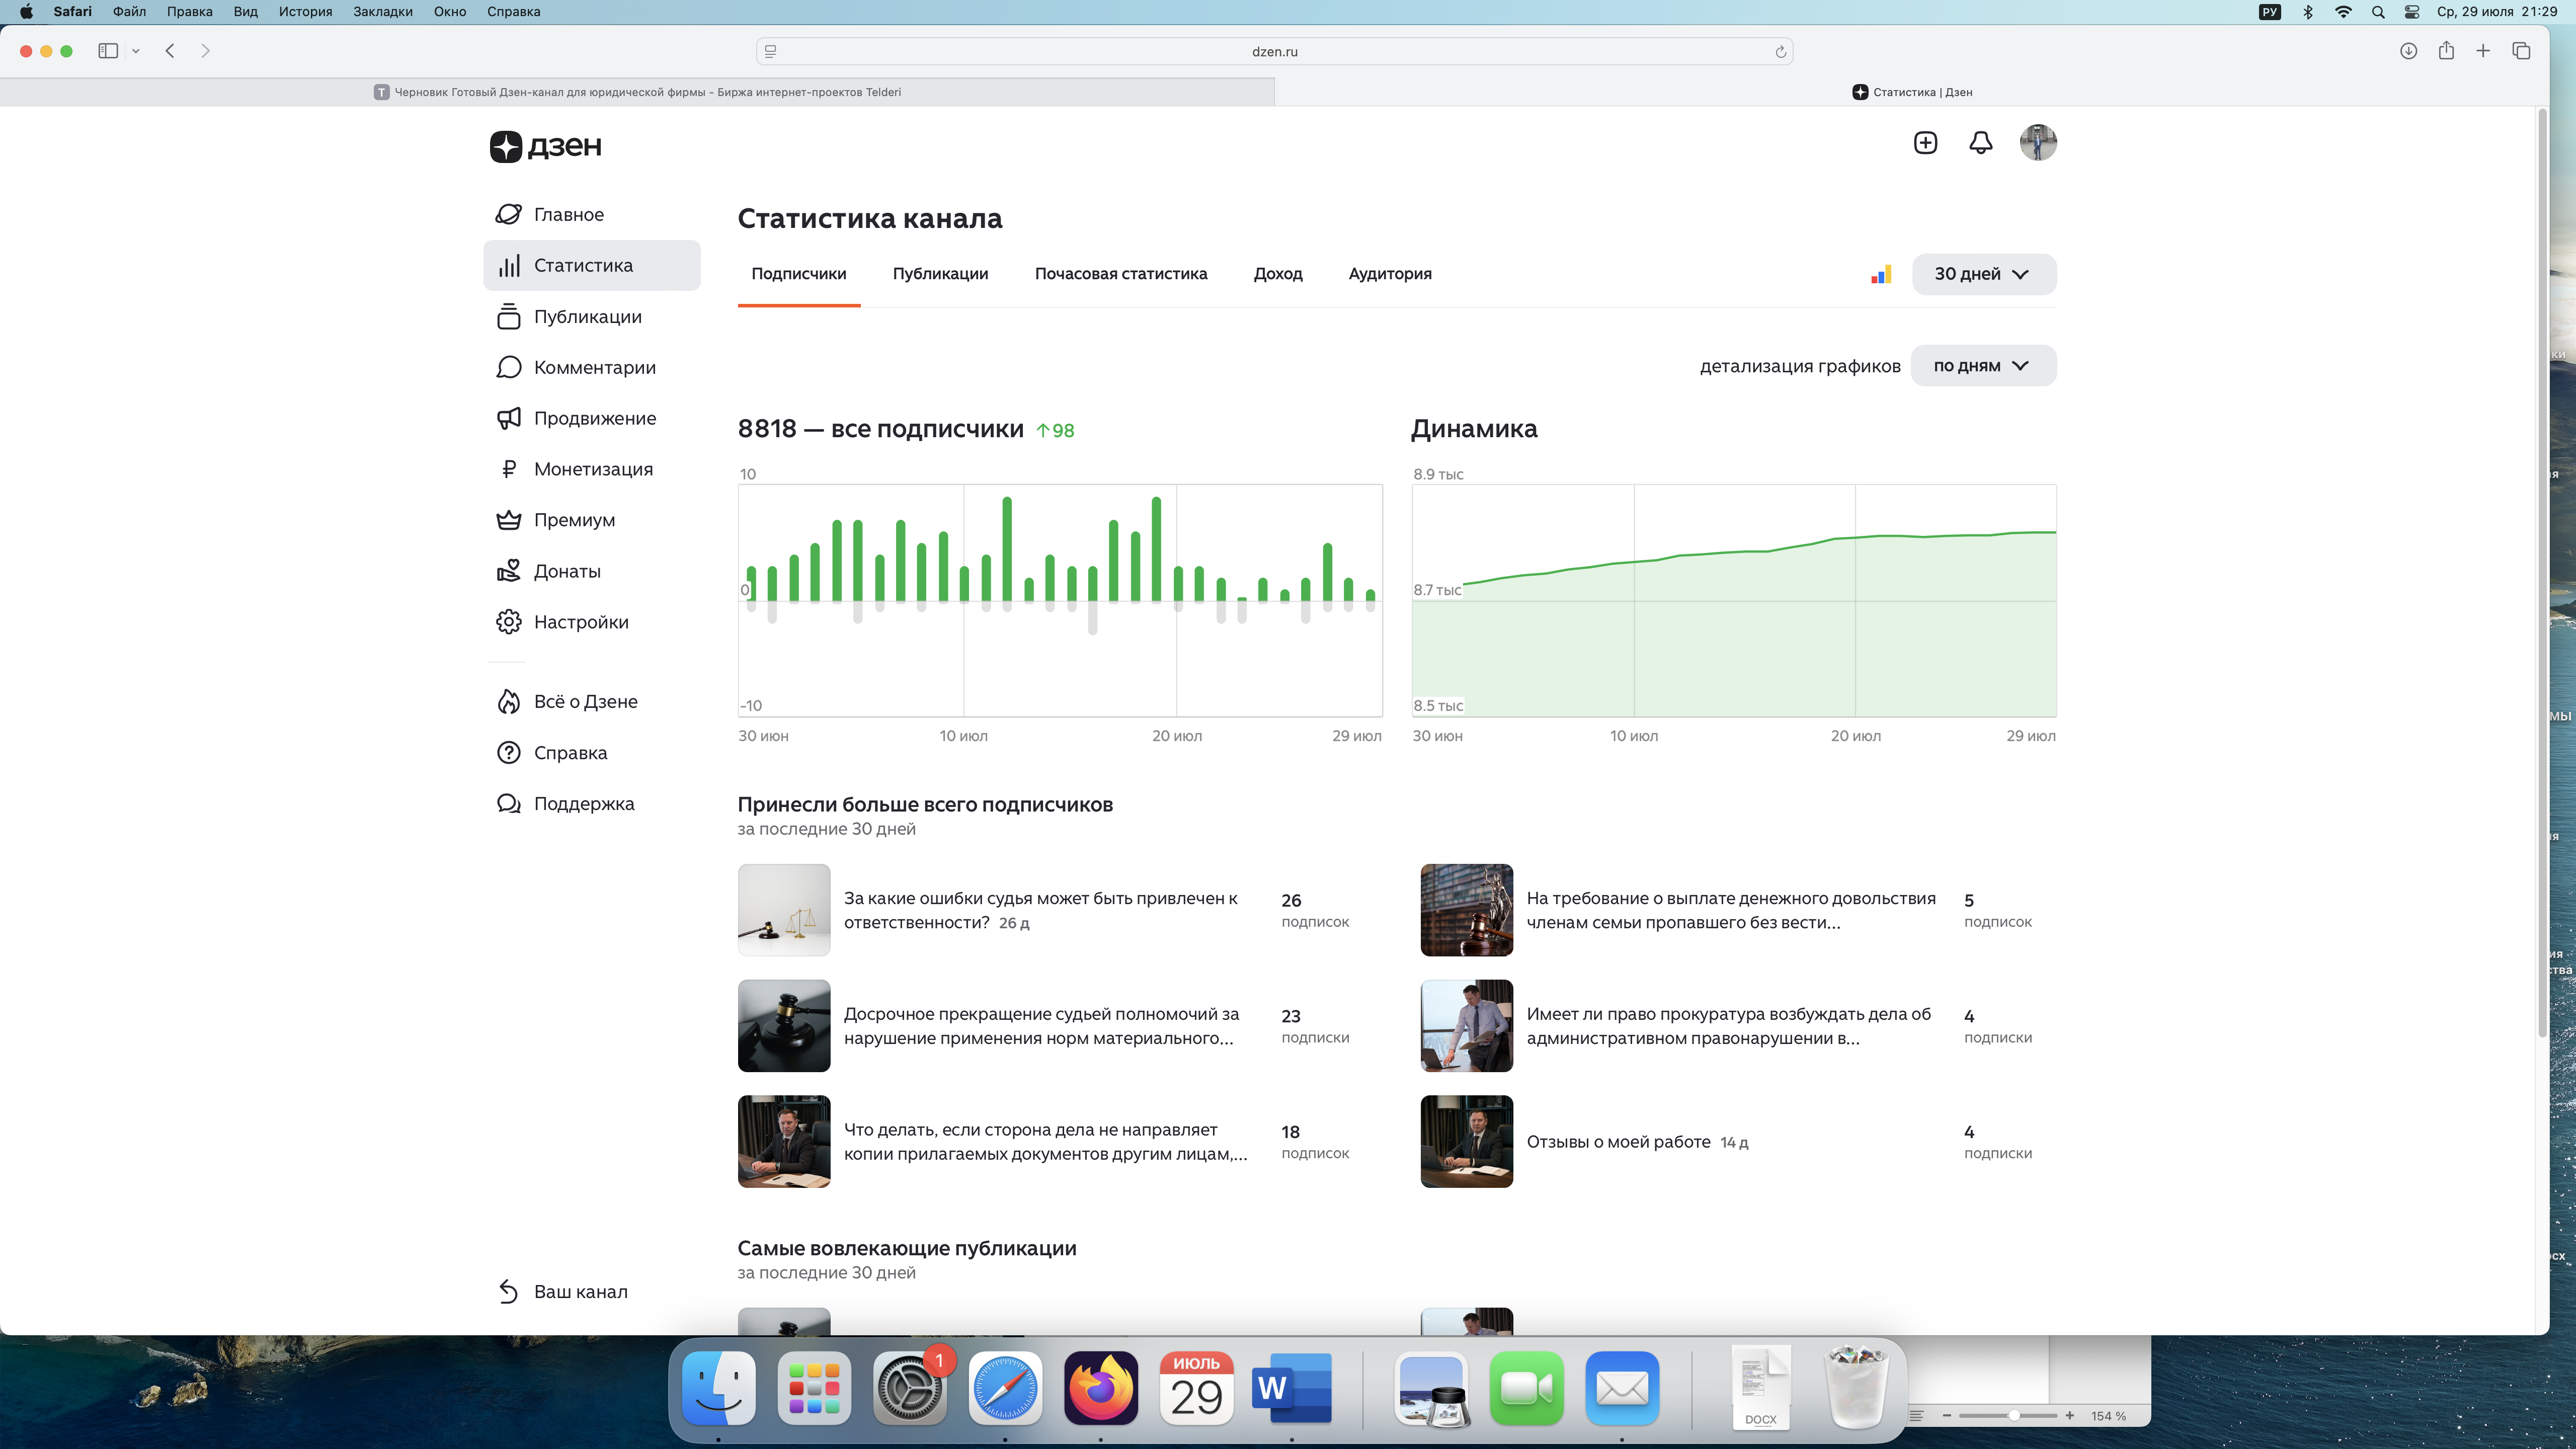The height and width of the screenshot is (1449, 2576).
Task: Open notifications bell
Action: pyautogui.click(x=1980, y=143)
